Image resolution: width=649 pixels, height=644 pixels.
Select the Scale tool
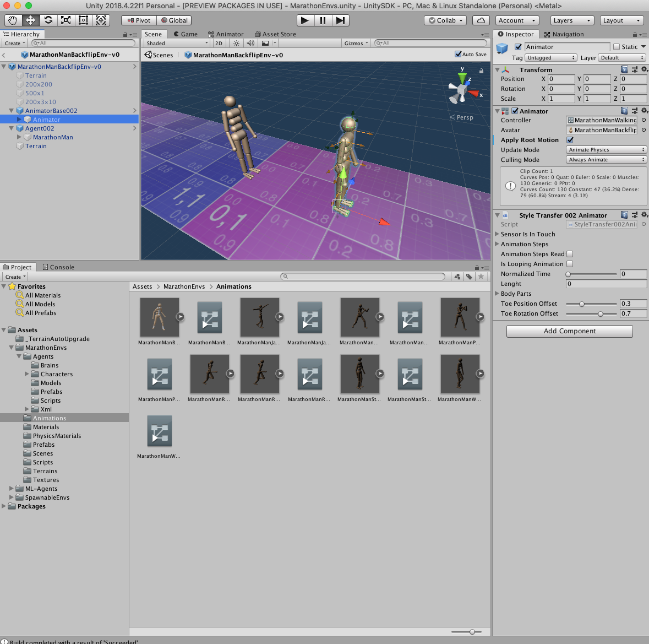click(67, 20)
